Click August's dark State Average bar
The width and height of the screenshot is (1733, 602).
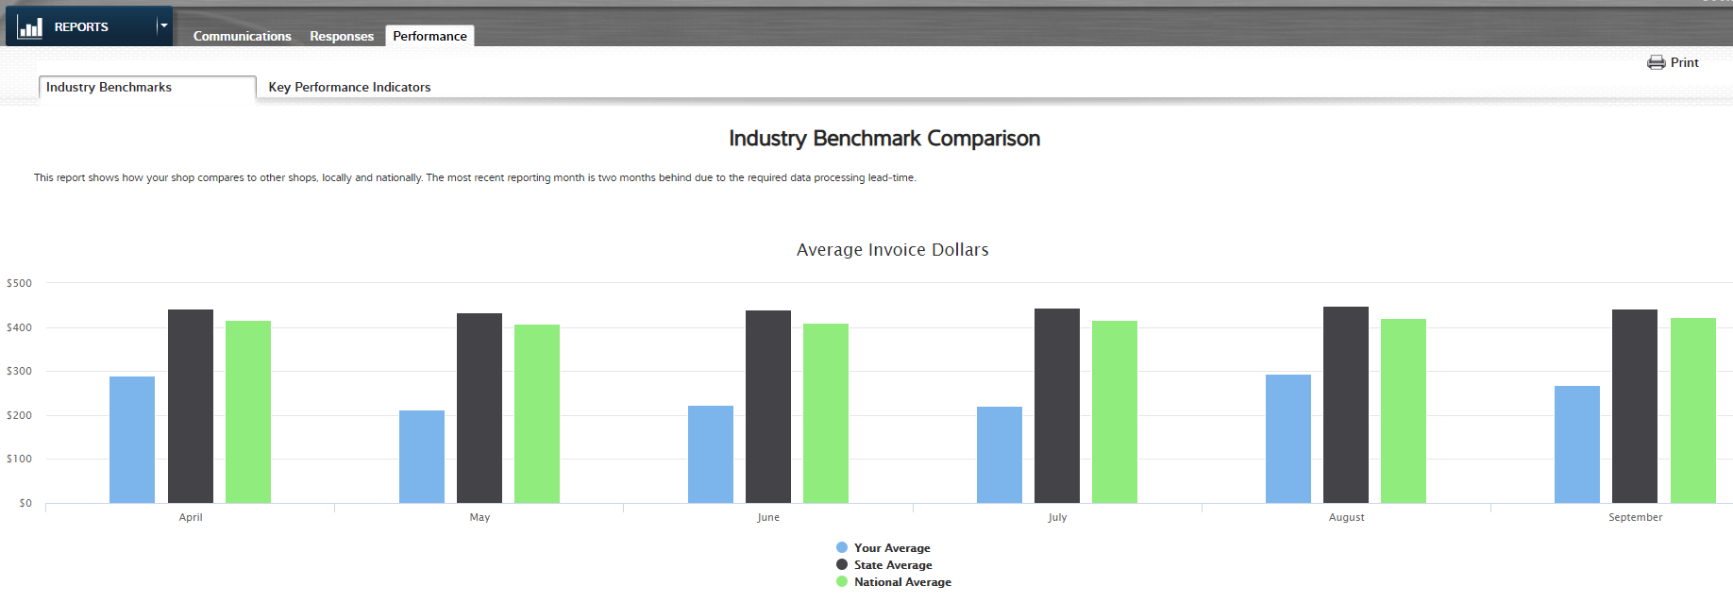pyautogui.click(x=1345, y=405)
